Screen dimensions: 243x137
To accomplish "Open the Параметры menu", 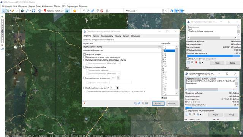I will click(x=72, y=6).
